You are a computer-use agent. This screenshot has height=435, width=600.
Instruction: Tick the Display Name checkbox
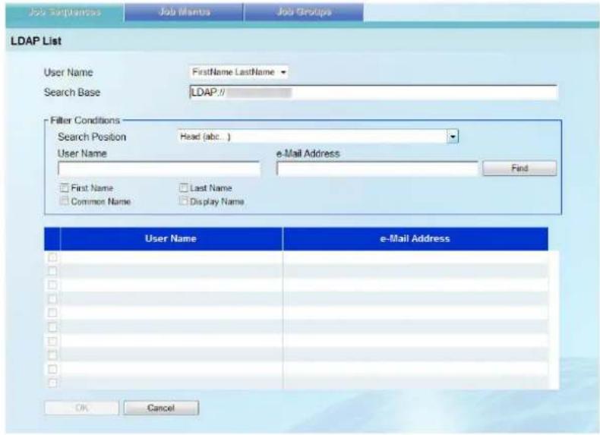click(184, 201)
